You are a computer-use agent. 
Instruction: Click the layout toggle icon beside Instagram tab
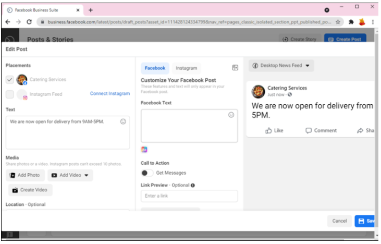click(x=235, y=68)
